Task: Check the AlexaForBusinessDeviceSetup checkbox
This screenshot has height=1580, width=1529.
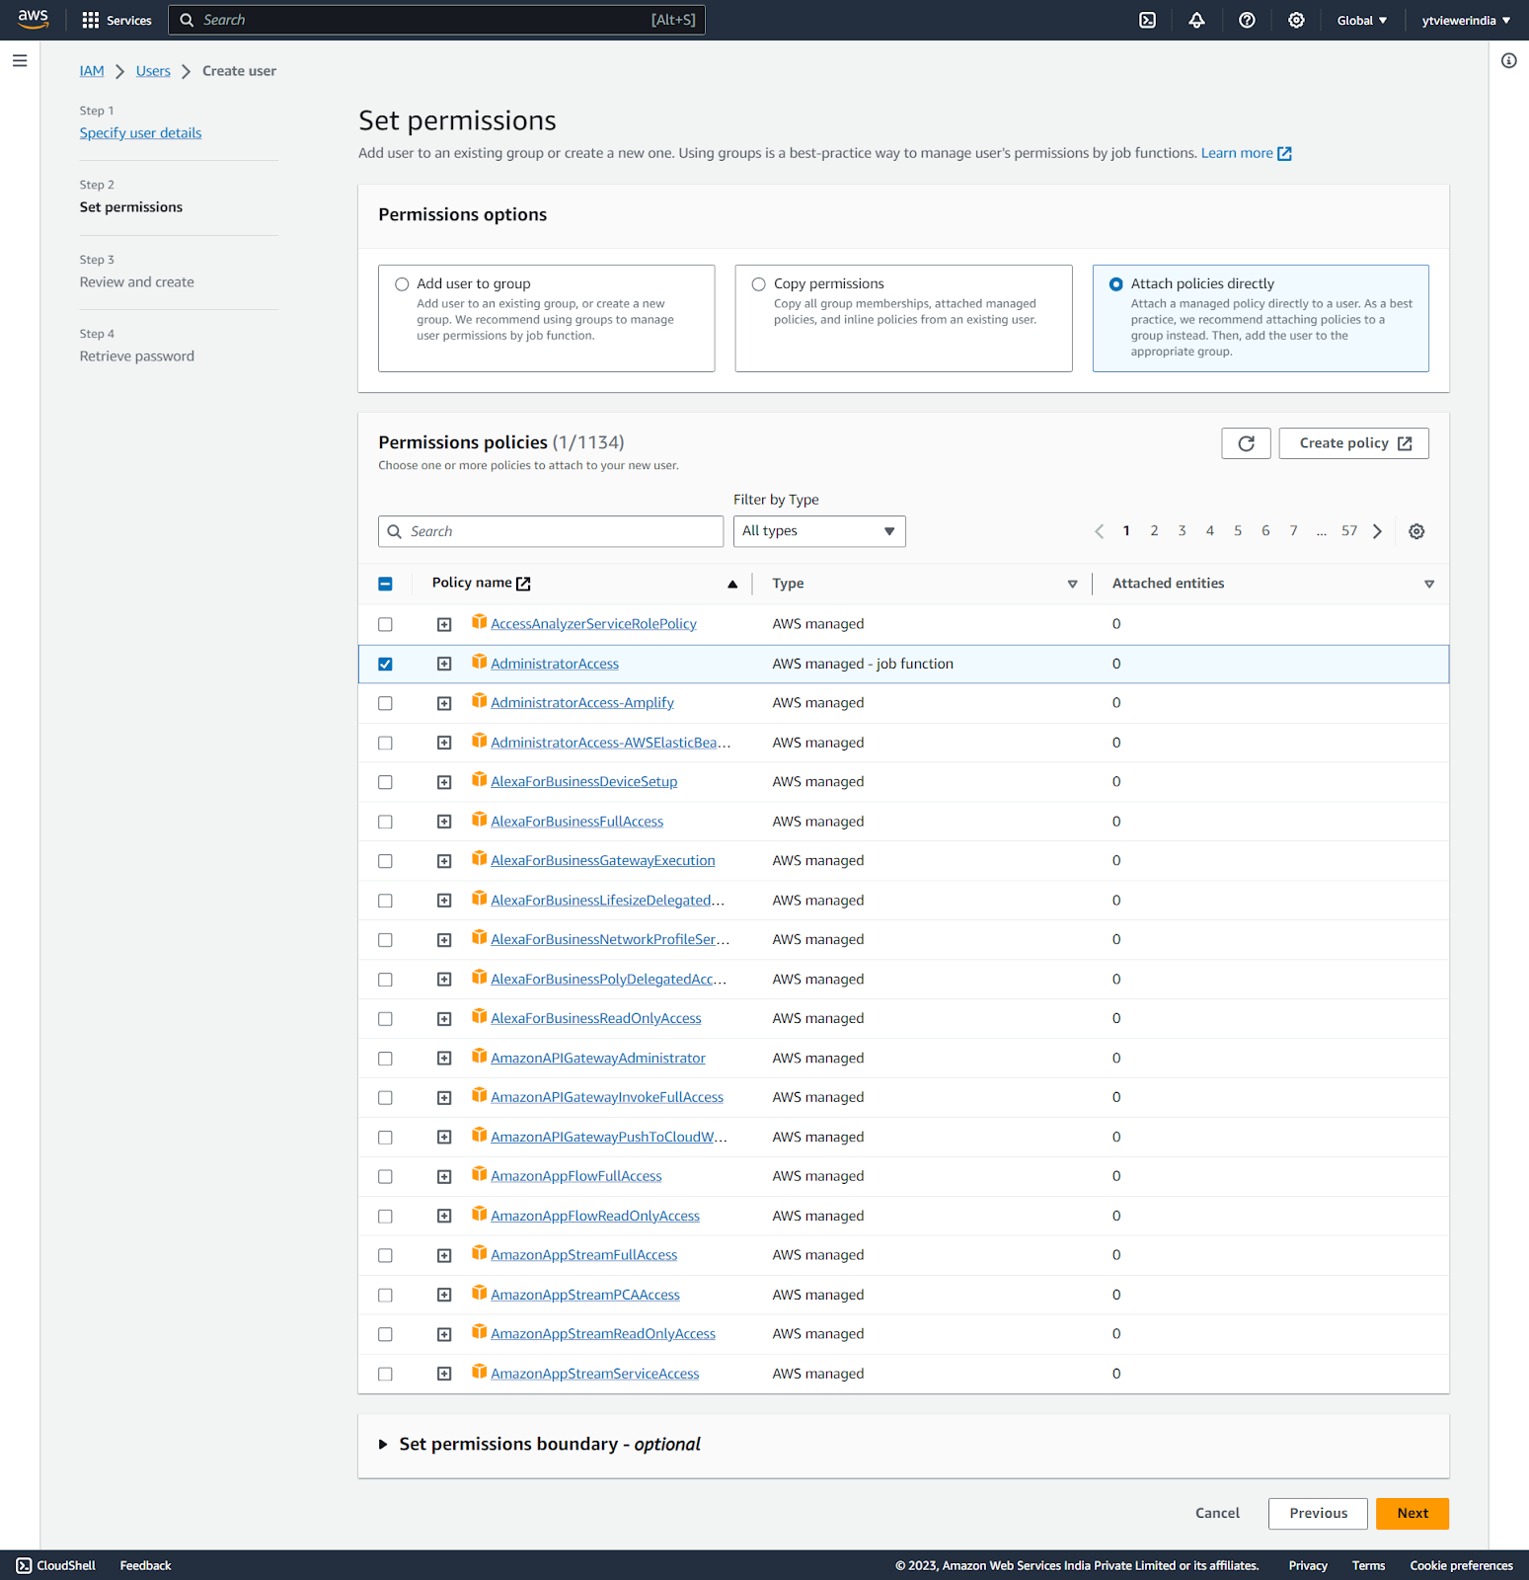Action: (x=385, y=782)
